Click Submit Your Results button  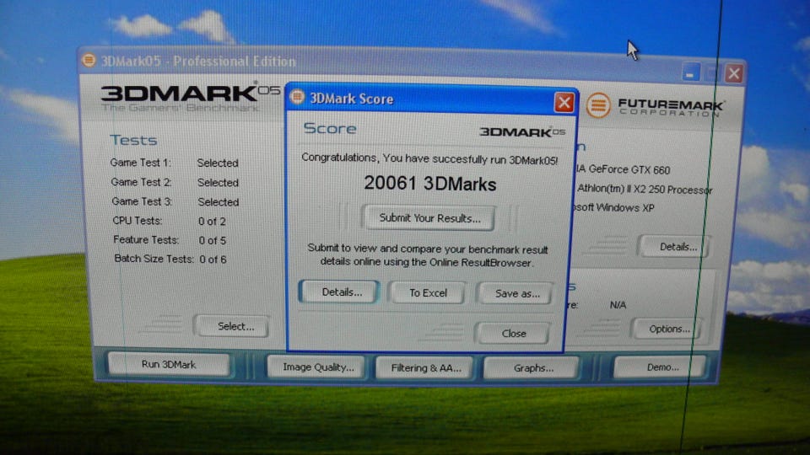[429, 217]
